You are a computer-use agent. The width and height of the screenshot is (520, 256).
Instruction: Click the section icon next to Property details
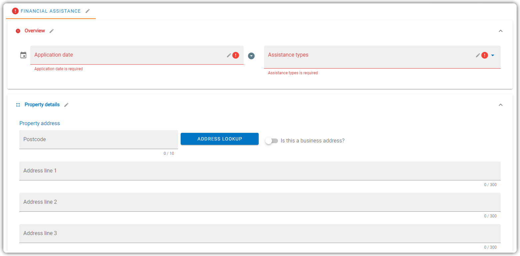(x=18, y=105)
